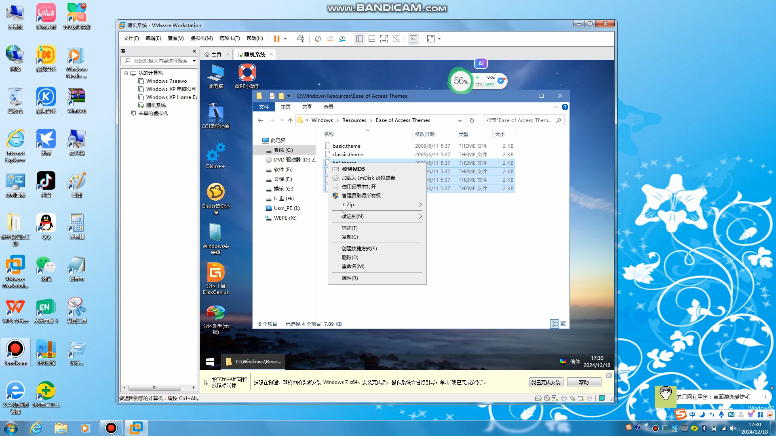The width and height of the screenshot is (776, 436).
Task: Click the 帮助 button in the install bar
Action: [584, 382]
